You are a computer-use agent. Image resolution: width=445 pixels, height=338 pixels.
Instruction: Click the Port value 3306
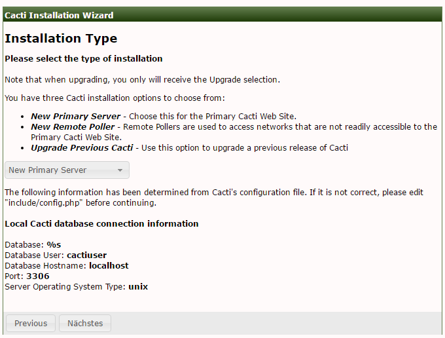point(38,276)
